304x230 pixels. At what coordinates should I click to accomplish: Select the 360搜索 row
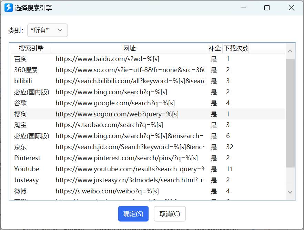click(148, 70)
